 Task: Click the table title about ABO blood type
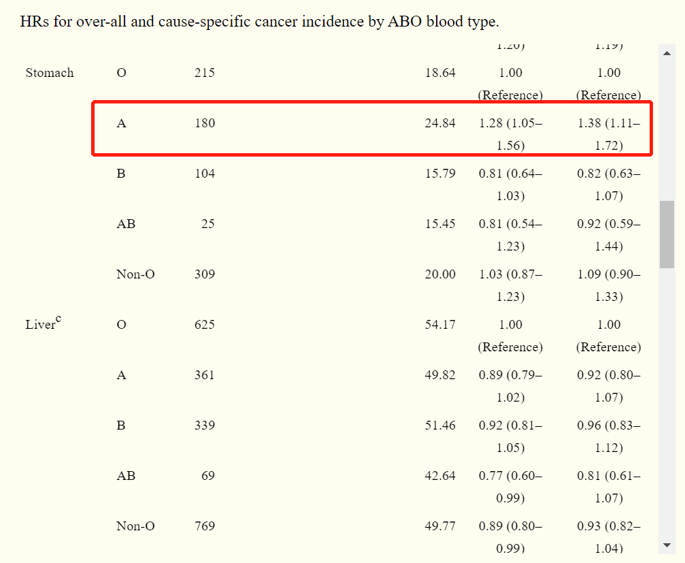(x=260, y=22)
